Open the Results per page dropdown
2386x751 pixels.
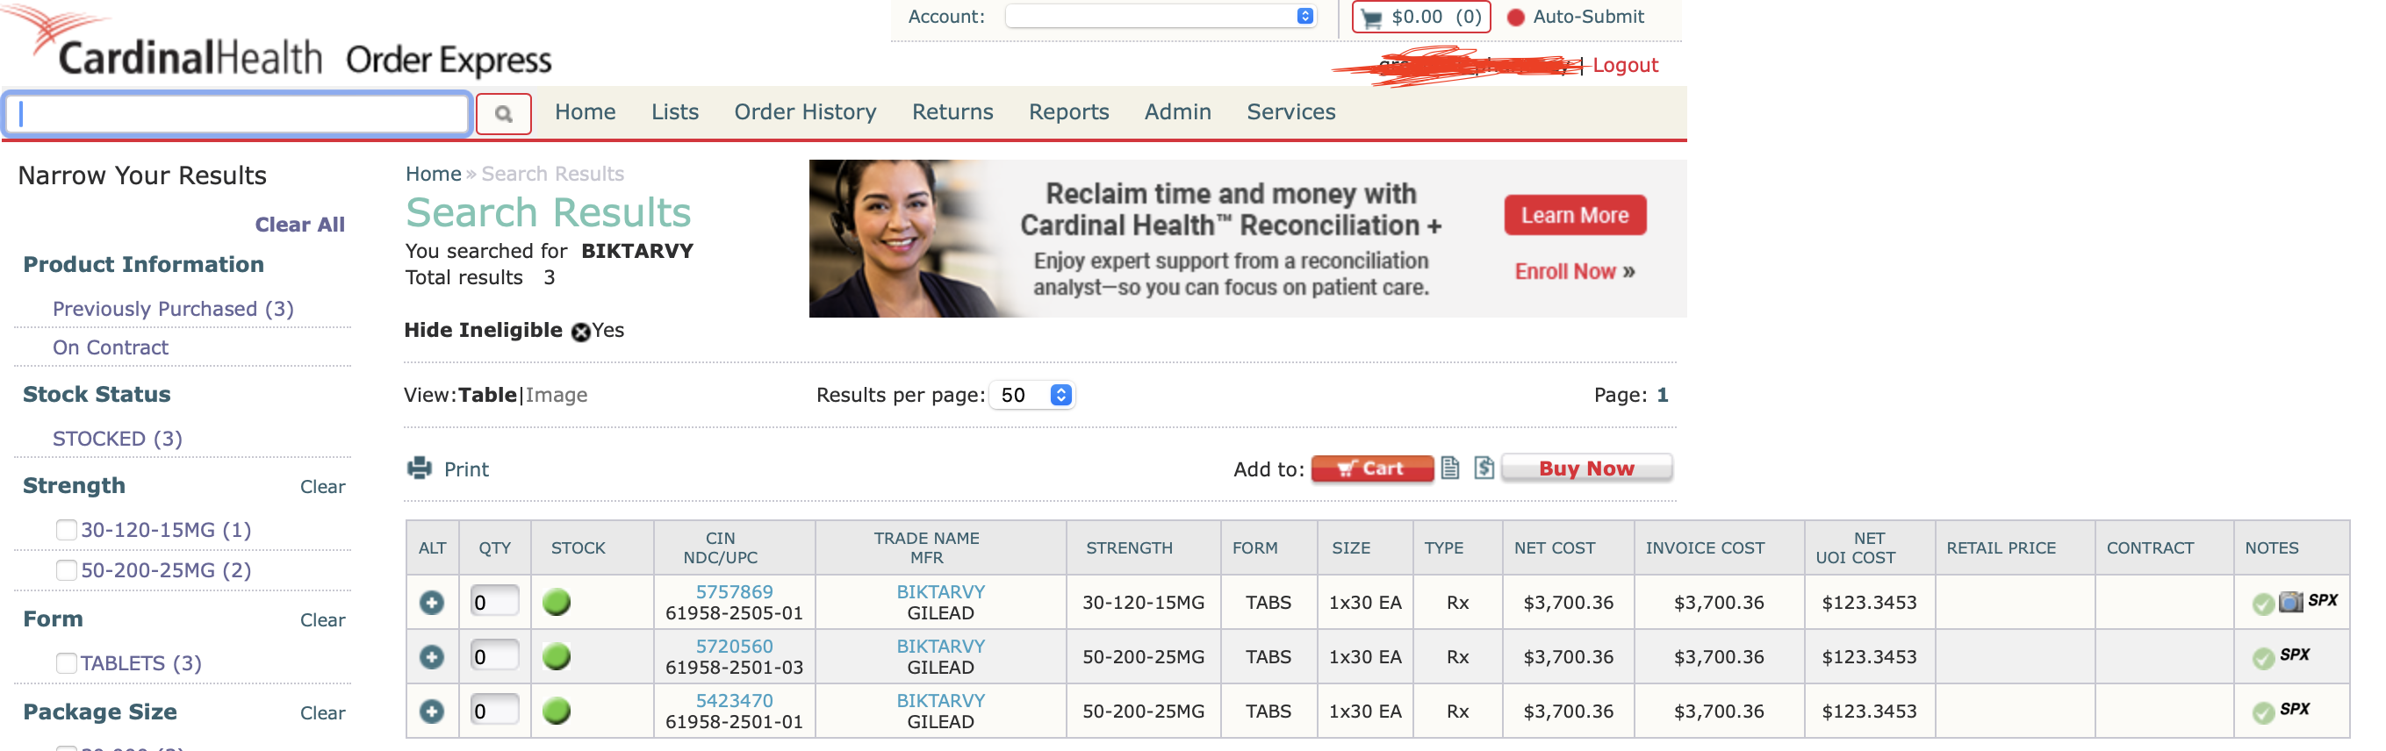point(1031,396)
